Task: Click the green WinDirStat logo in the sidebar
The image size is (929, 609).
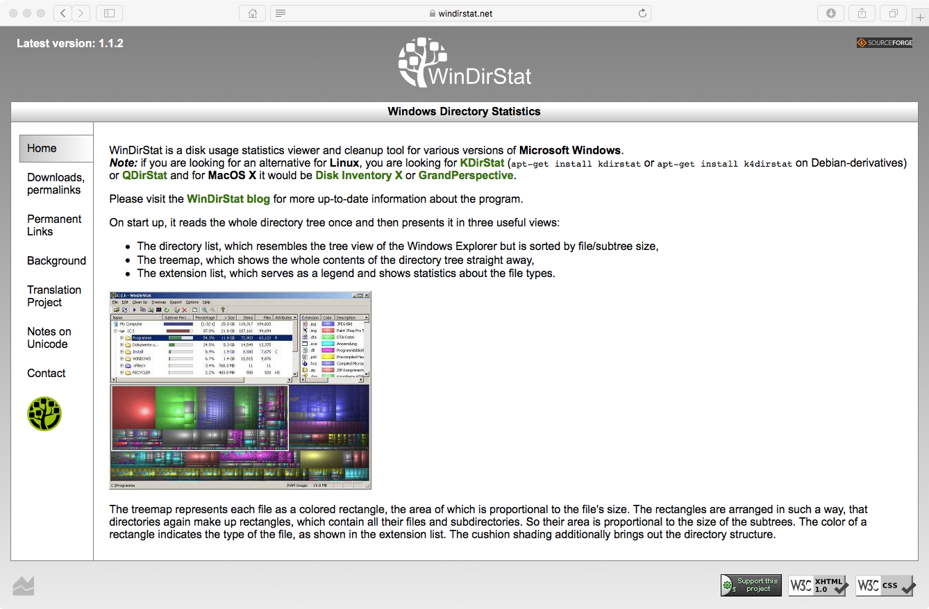Action: (x=44, y=414)
